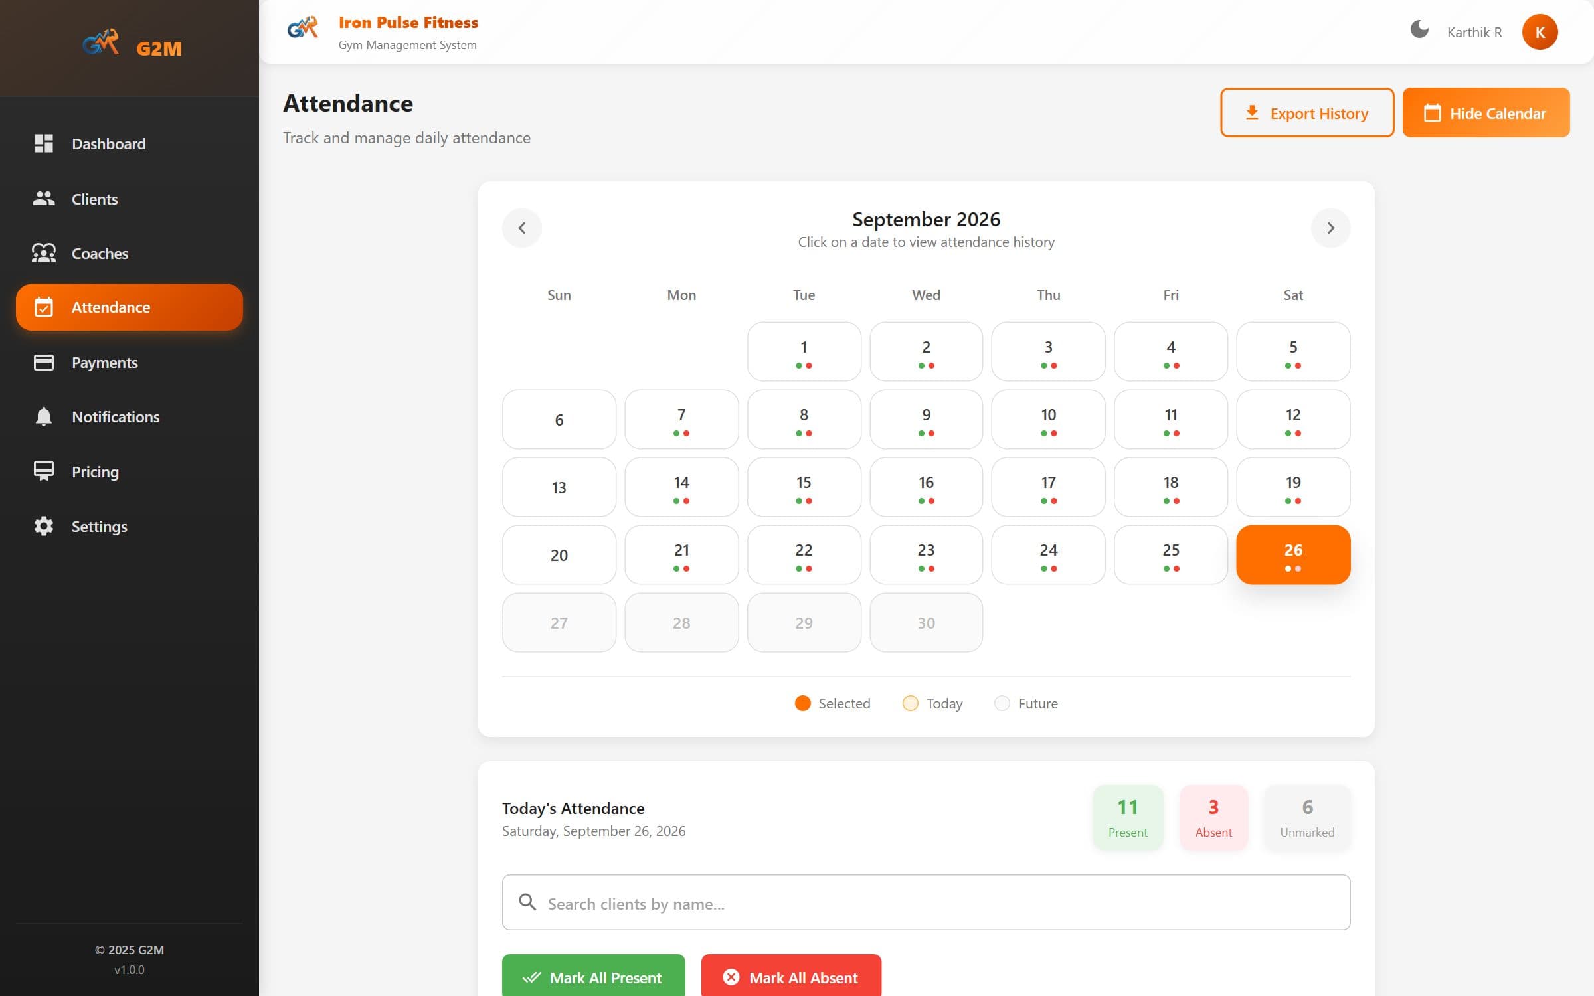Click the search clients input field
Screen dimensions: 1594x996
click(x=926, y=903)
